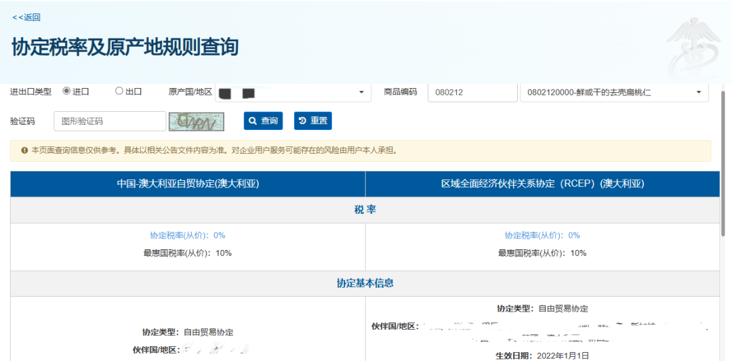Edit the 商品编码 input containing 080212
Image resolution: width=732 pixels, height=361 pixels.
(x=472, y=92)
